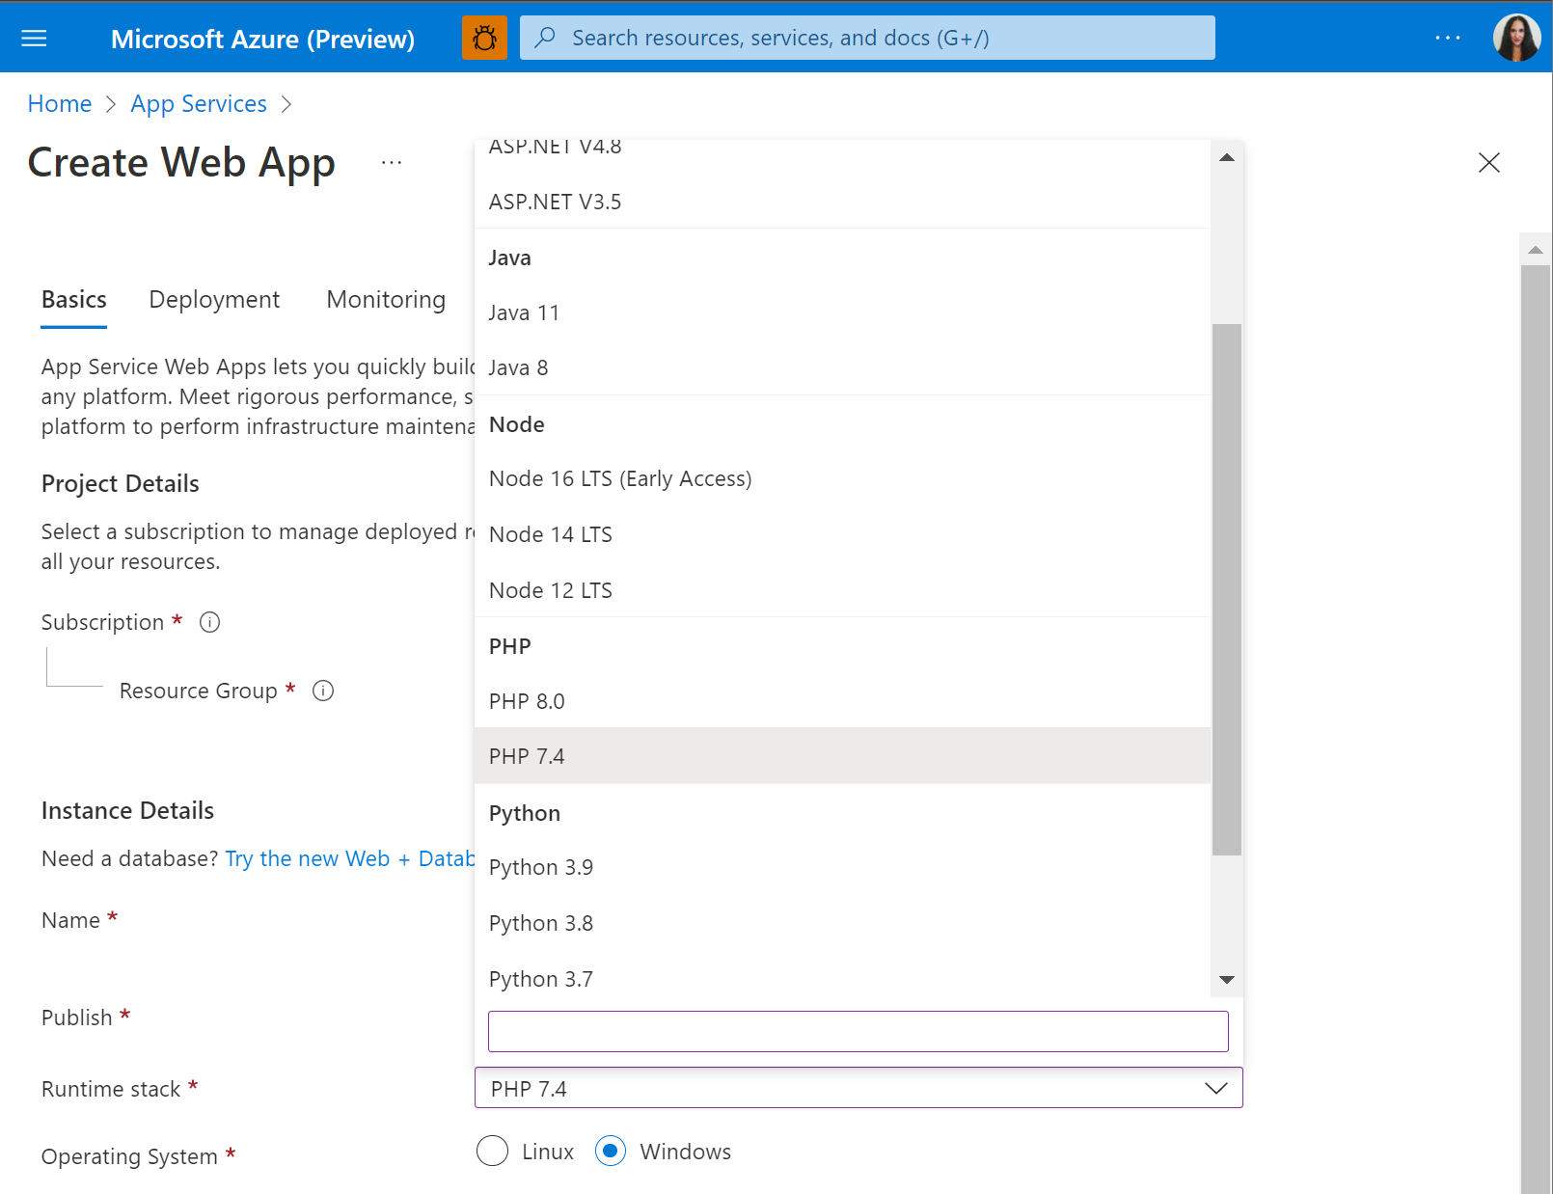Viewport: 1553px width, 1194px height.
Task: Click the search magnifier icon
Action: 546,37
